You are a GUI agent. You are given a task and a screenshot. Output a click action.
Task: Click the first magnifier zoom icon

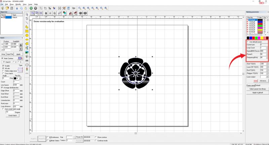pyautogui.click(x=80, y=8)
